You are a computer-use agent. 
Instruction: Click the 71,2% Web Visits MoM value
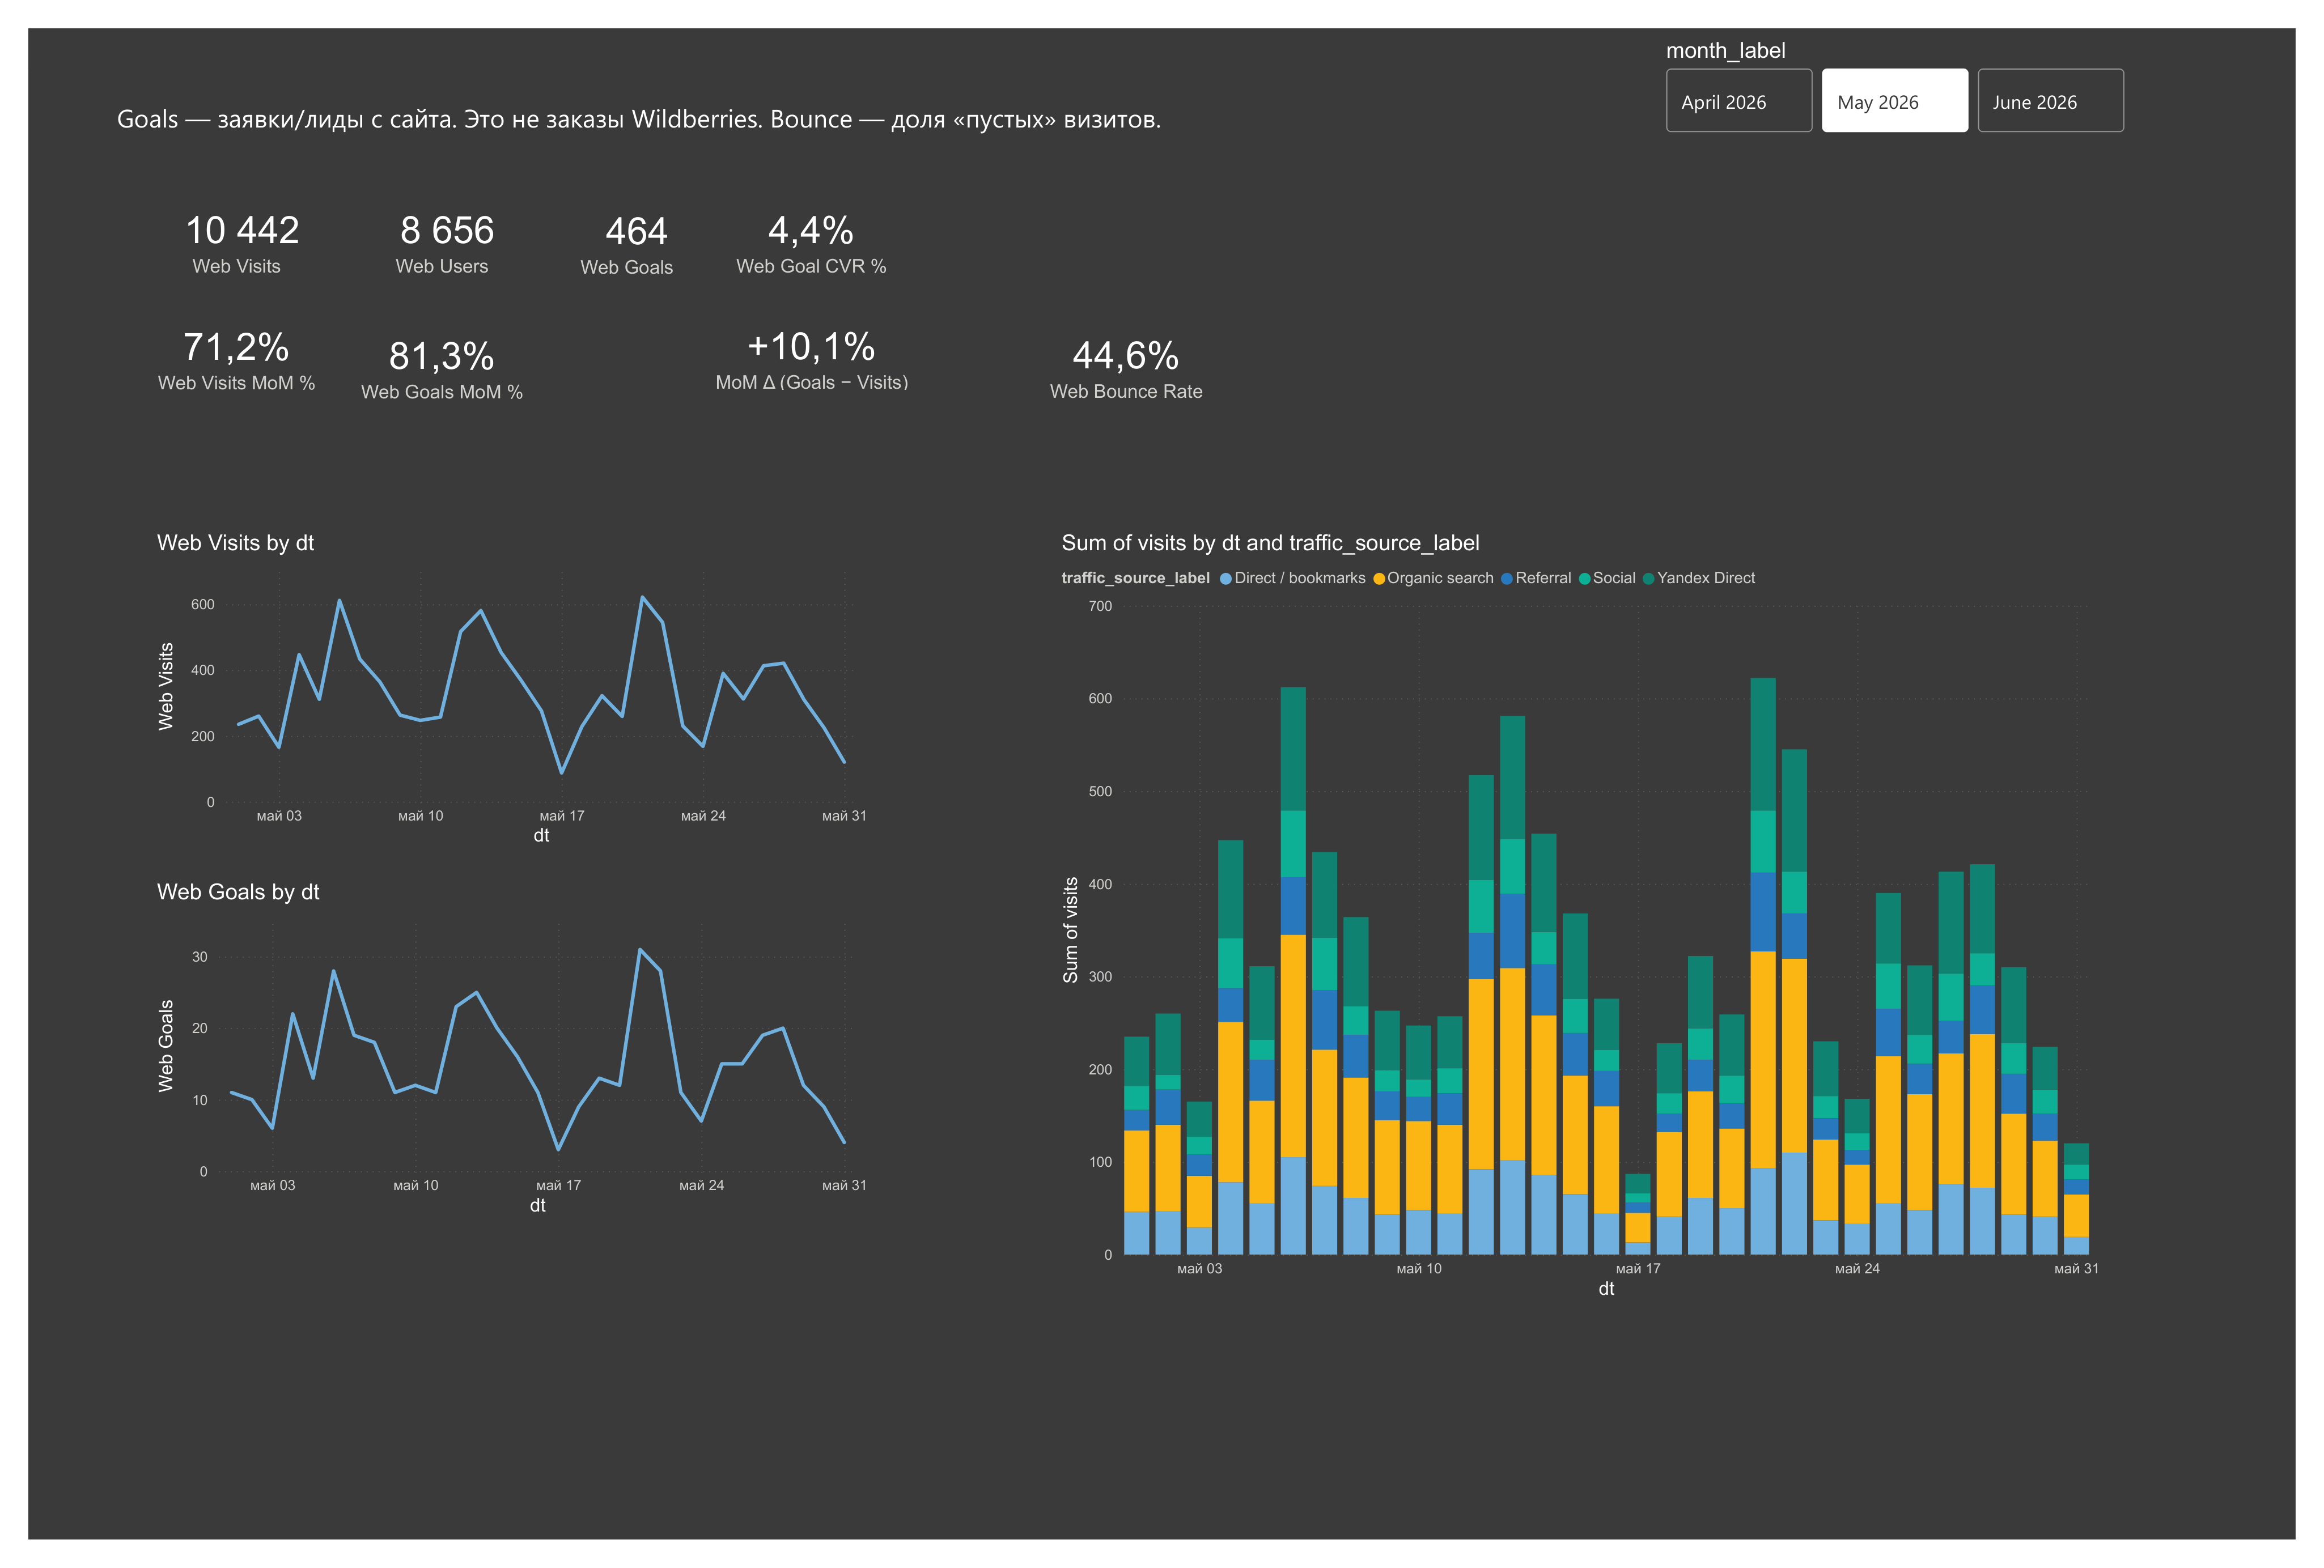point(236,347)
